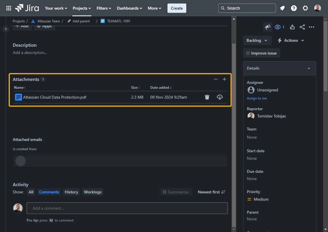The width and height of the screenshot is (328, 232).
Task: Open the Dashboards menu
Action: point(129,8)
